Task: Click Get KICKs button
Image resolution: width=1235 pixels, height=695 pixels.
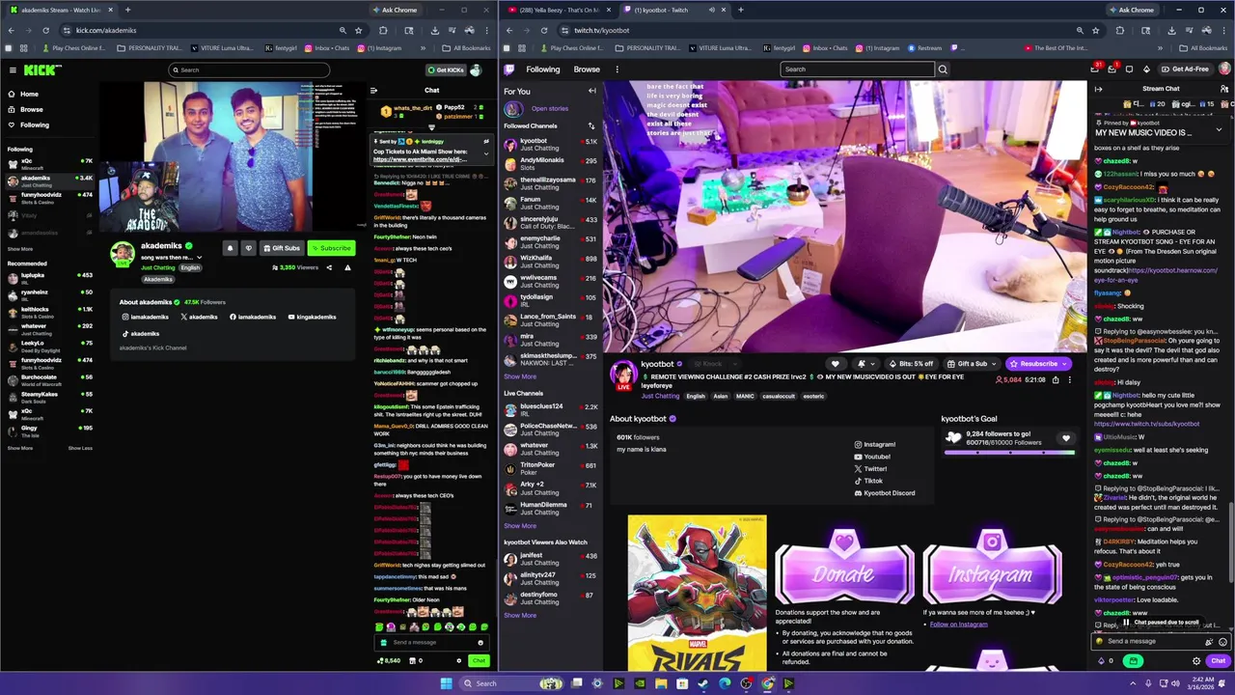Action: click(x=448, y=69)
